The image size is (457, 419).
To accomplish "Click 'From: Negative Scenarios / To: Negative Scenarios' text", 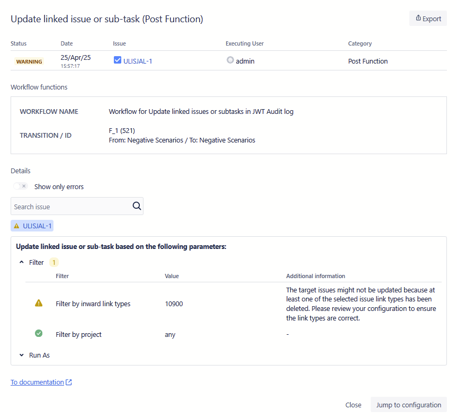I will point(182,140).
